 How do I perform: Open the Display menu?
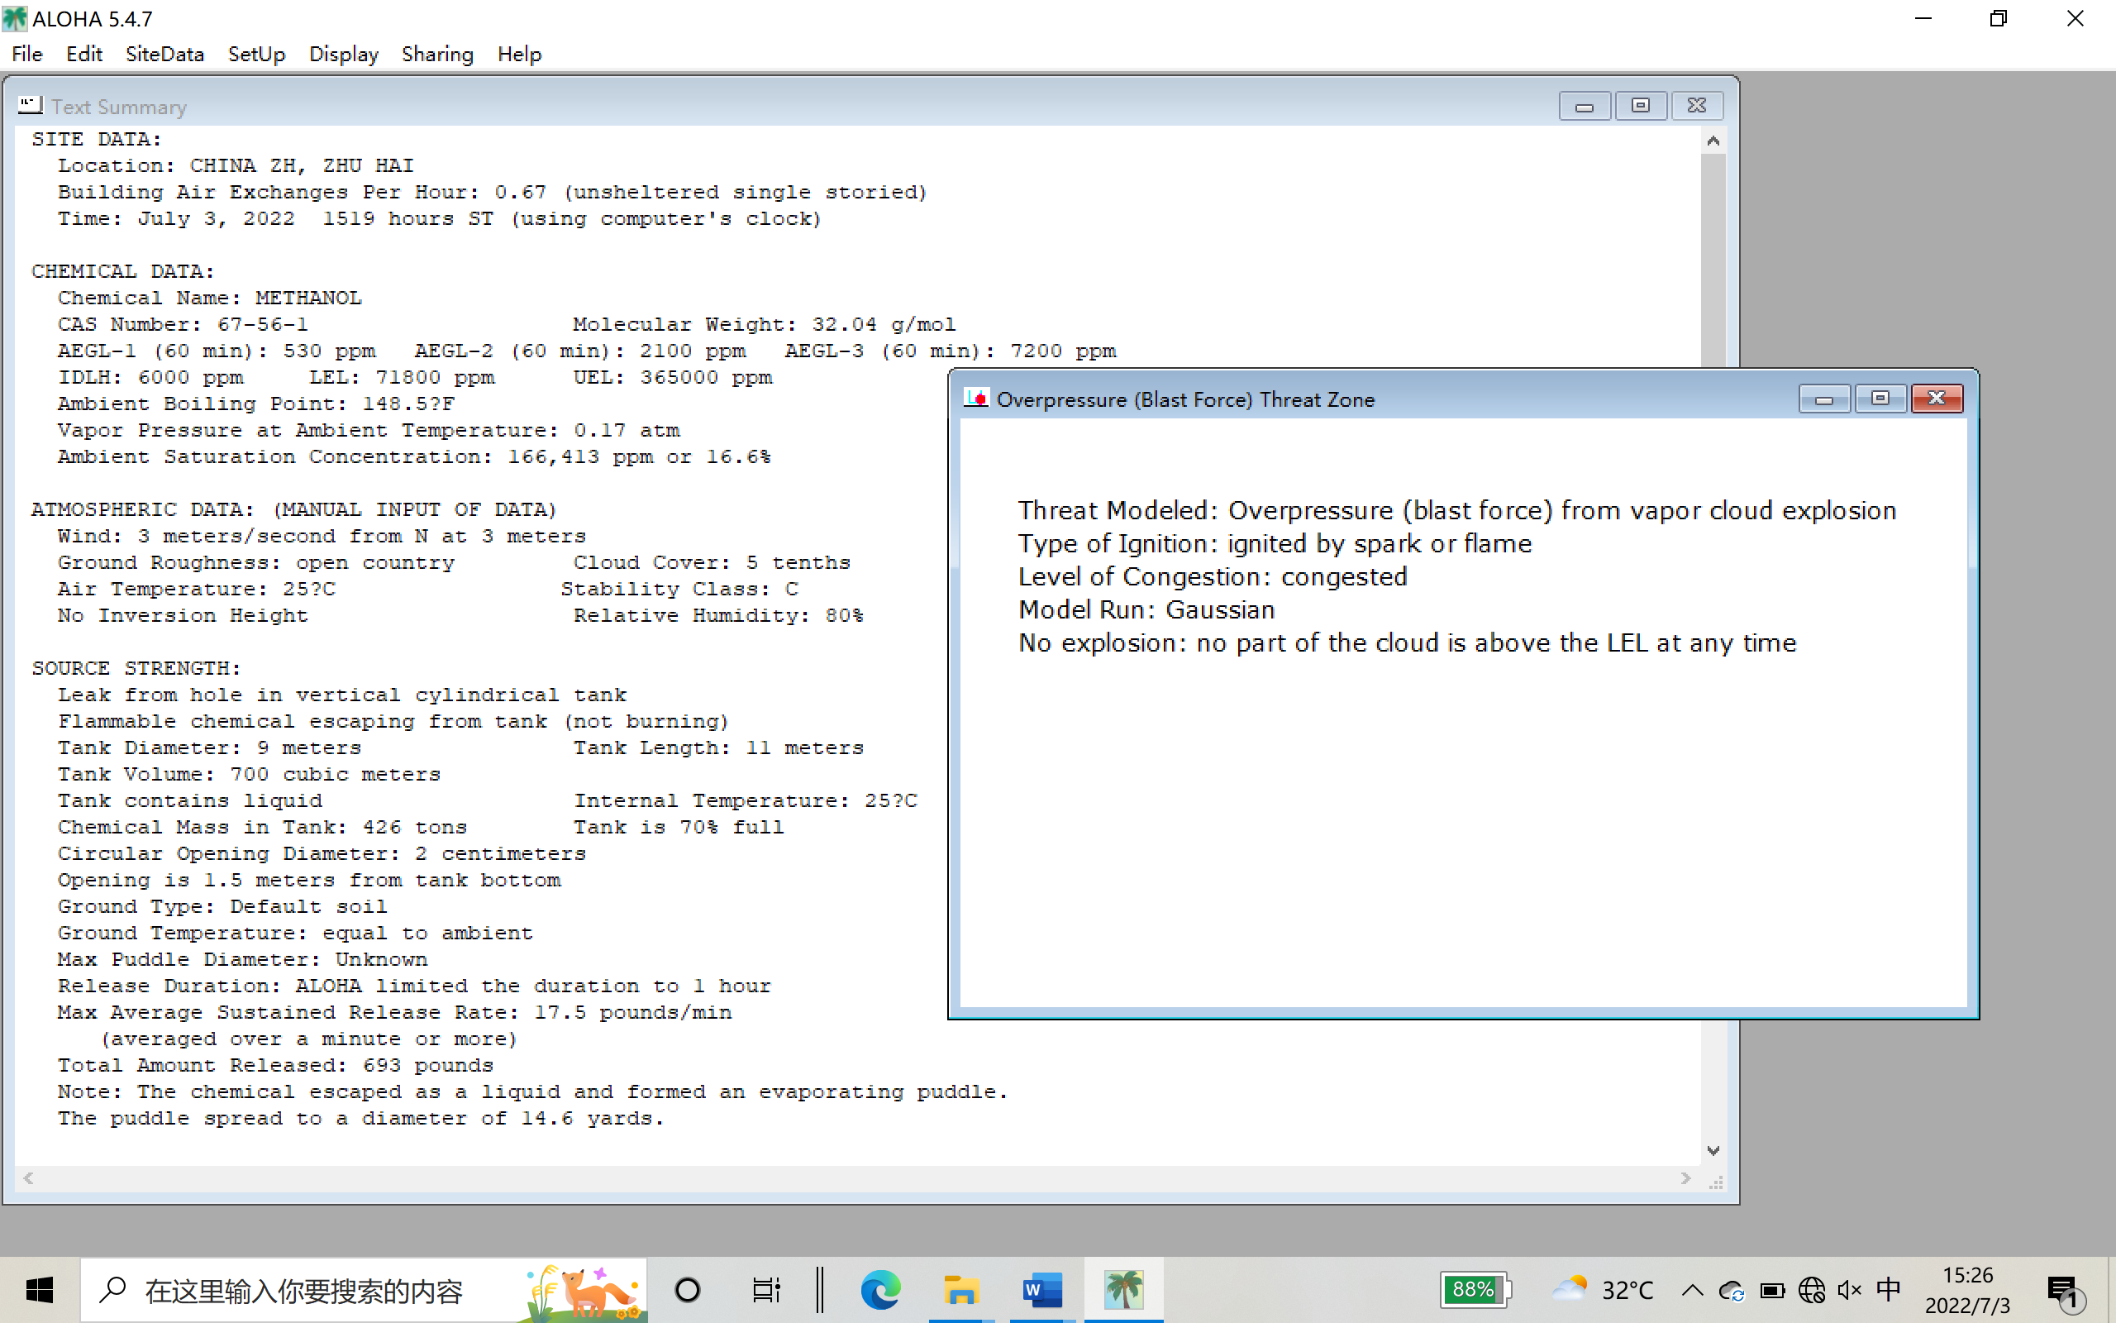point(343,55)
